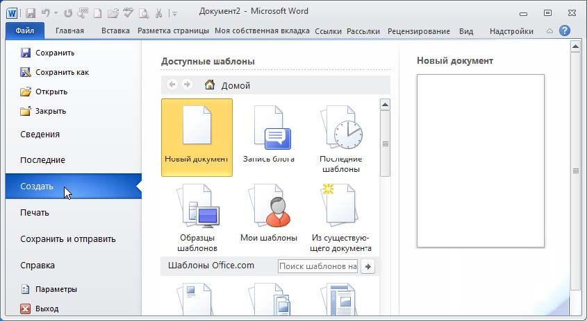Viewport: 587px width, 321px height.
Task: Click the Доступные шаблоны heading
Action: tap(208, 61)
